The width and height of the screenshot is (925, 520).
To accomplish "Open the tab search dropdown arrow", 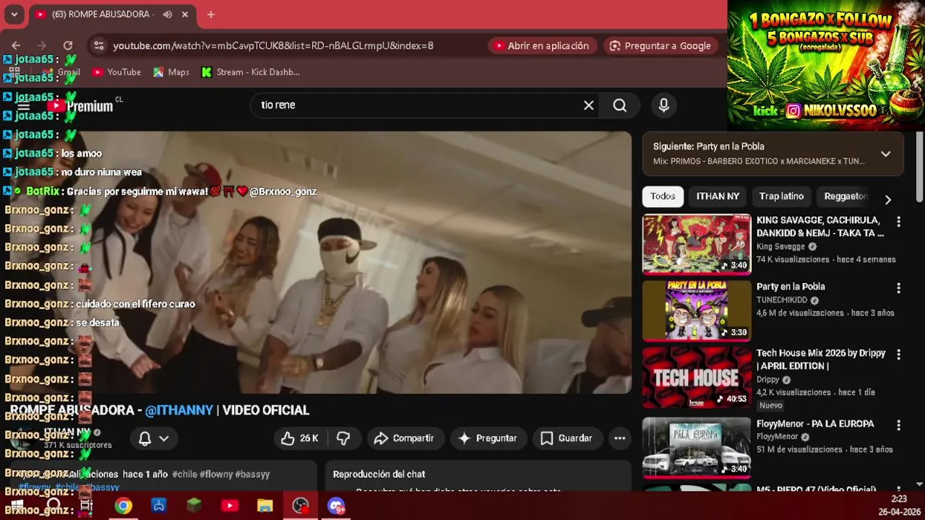I will (14, 14).
